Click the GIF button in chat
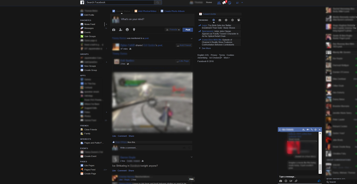The height and width of the screenshot is (184, 357). coord(291,181)
